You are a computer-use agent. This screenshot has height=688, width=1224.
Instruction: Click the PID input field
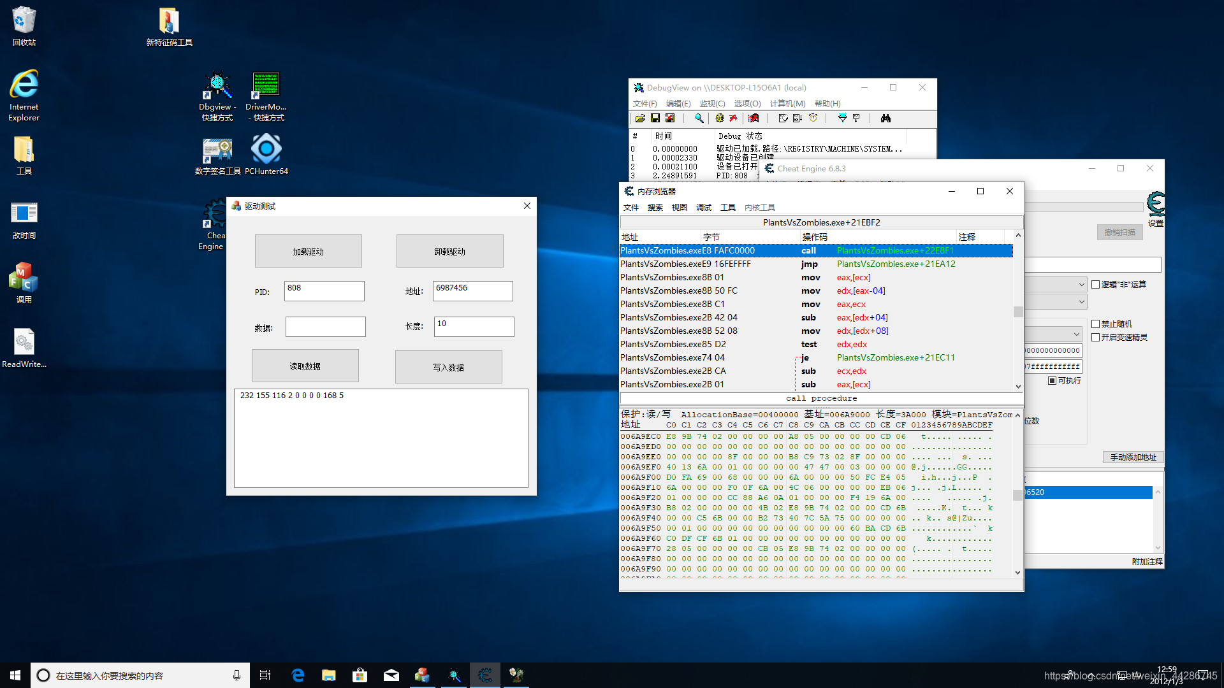(324, 291)
